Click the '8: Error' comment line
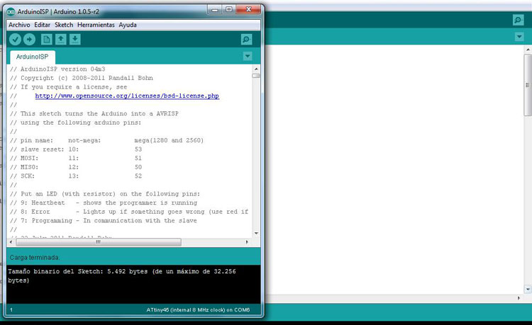 129,212
